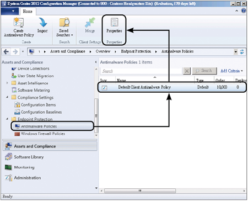
Task: Sort by Icon column header
Action: click(x=107, y=80)
